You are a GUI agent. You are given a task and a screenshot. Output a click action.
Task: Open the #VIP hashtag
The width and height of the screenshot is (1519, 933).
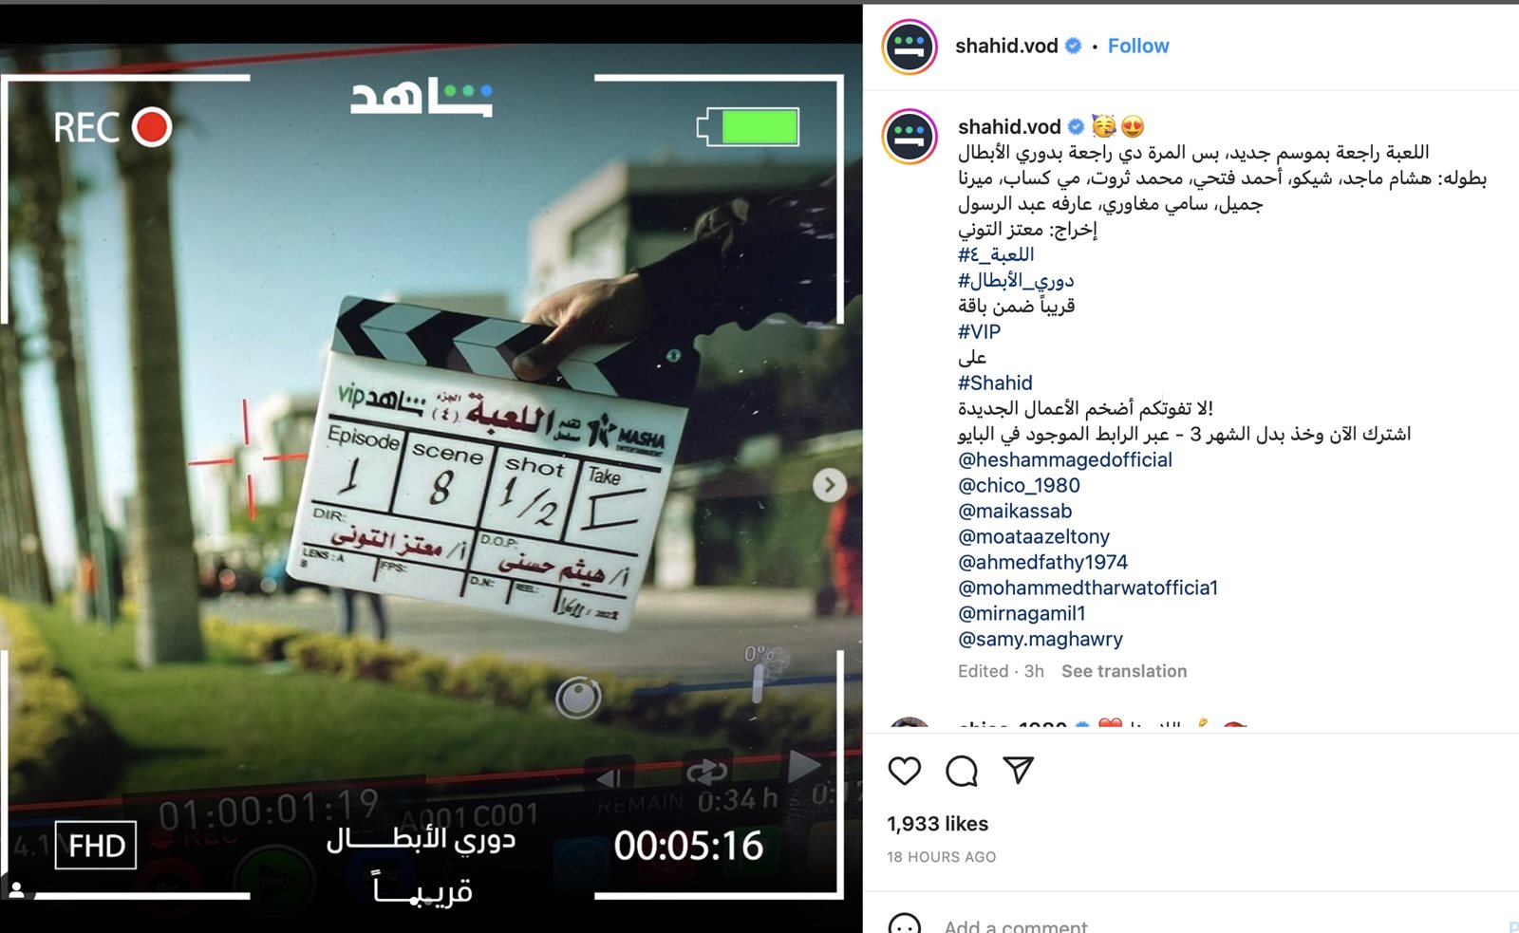click(x=979, y=331)
